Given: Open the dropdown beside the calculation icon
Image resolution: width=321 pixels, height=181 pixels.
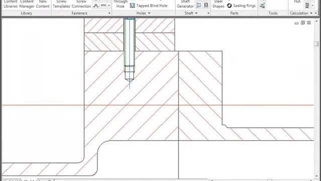Looking at the screenshot, I should click(312, 6).
